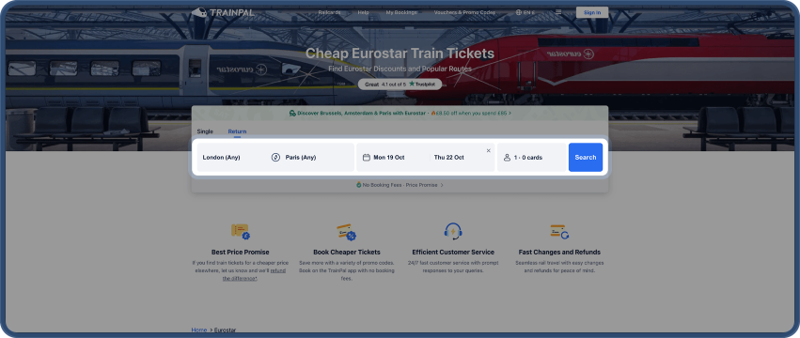The image size is (800, 338).
Task: Swap origin and destination stations
Action: coord(275,158)
